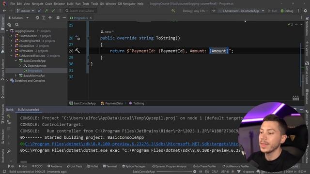Viewport: 310px width, 174px height.
Task: Click the Update Project blue arrow icon
Action: (x=40, y=11)
